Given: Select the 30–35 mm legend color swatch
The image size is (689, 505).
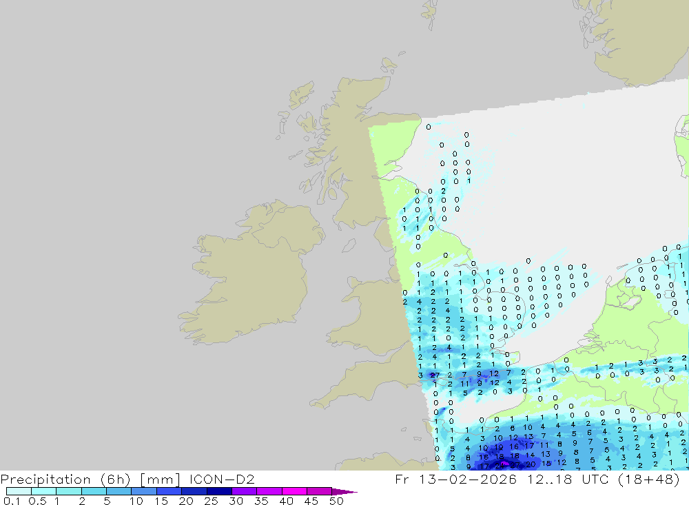Looking at the screenshot, I should (x=245, y=491).
